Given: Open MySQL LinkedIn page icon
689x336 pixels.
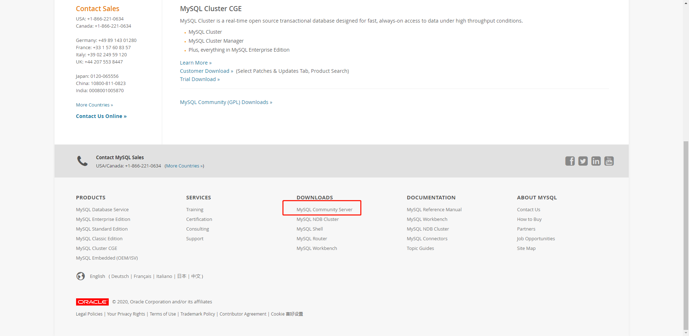Looking at the screenshot, I should point(596,161).
